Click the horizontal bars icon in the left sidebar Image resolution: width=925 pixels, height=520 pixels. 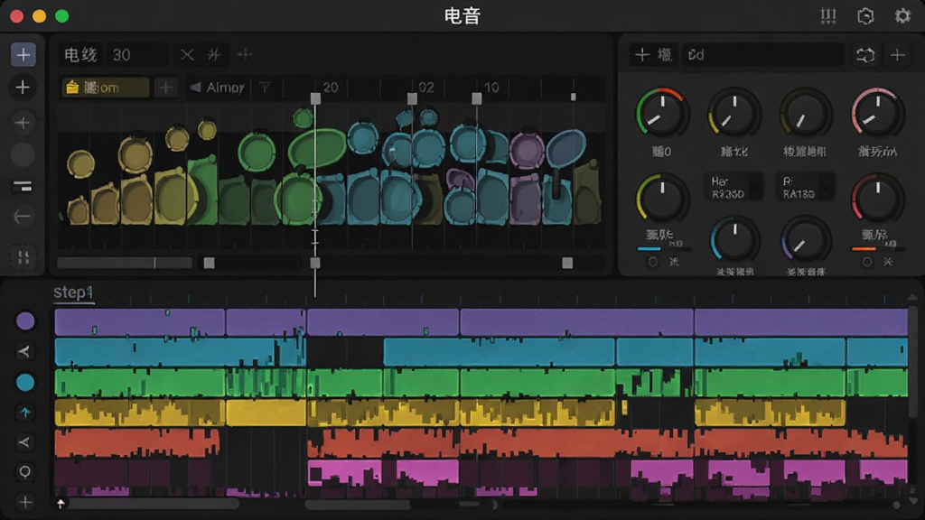tap(23, 187)
